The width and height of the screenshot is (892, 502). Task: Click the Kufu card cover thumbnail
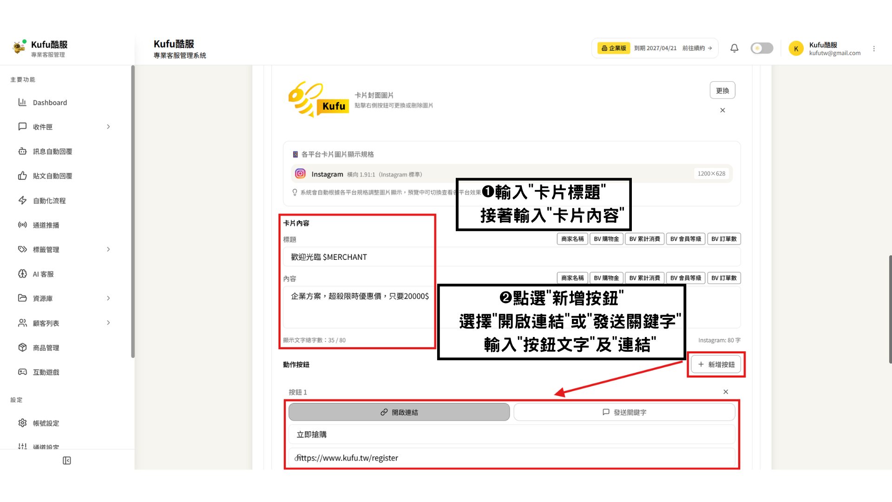point(319,99)
